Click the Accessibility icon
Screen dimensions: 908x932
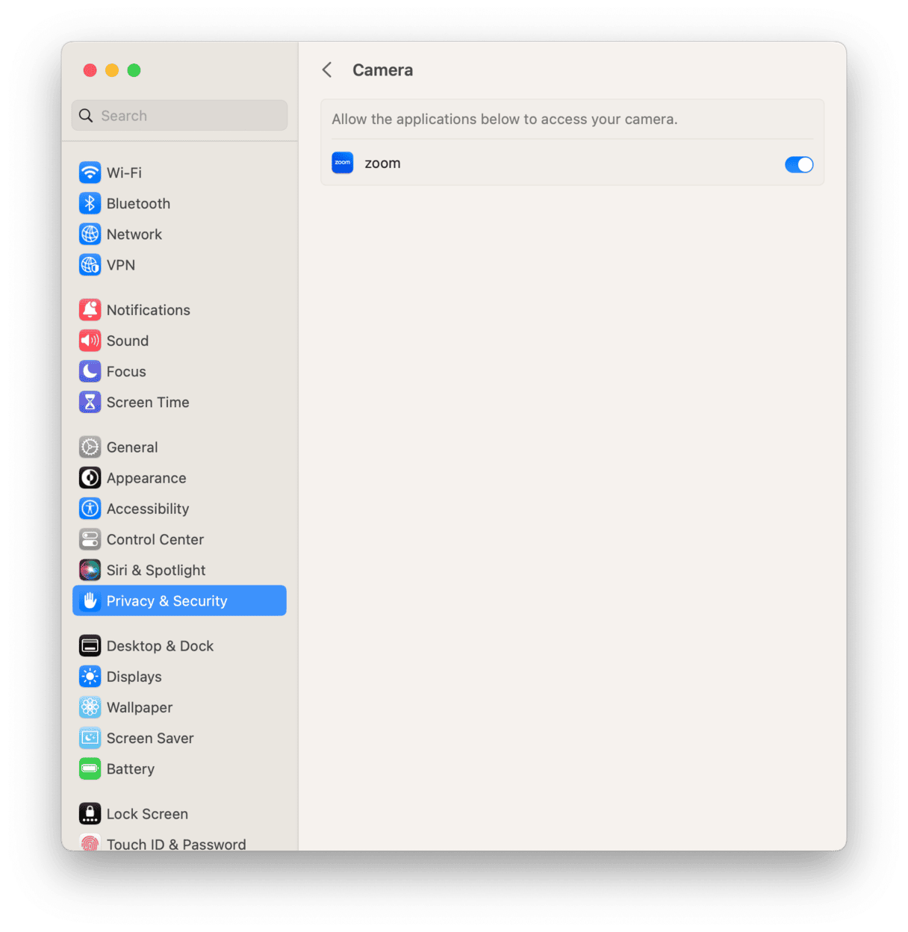pos(90,509)
